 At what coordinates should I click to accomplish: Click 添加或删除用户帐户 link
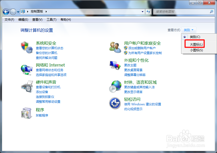pyautogui.click(x=142, y=48)
